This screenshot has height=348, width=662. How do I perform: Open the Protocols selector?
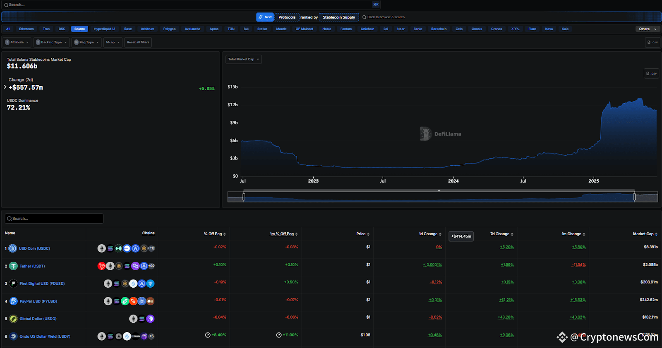pos(287,17)
